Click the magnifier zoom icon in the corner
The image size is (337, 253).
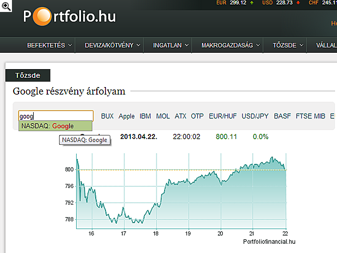(6, 6)
